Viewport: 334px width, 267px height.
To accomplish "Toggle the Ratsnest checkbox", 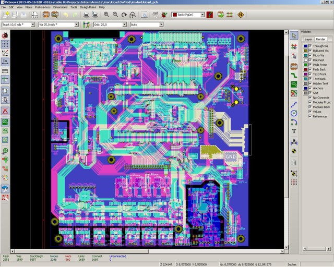I will (x=310, y=60).
